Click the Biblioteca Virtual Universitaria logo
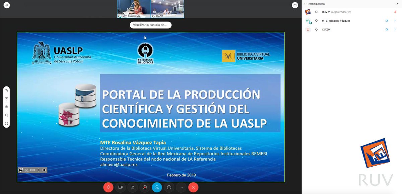Screen dimensions: 402x194 pyautogui.click(x=246, y=56)
